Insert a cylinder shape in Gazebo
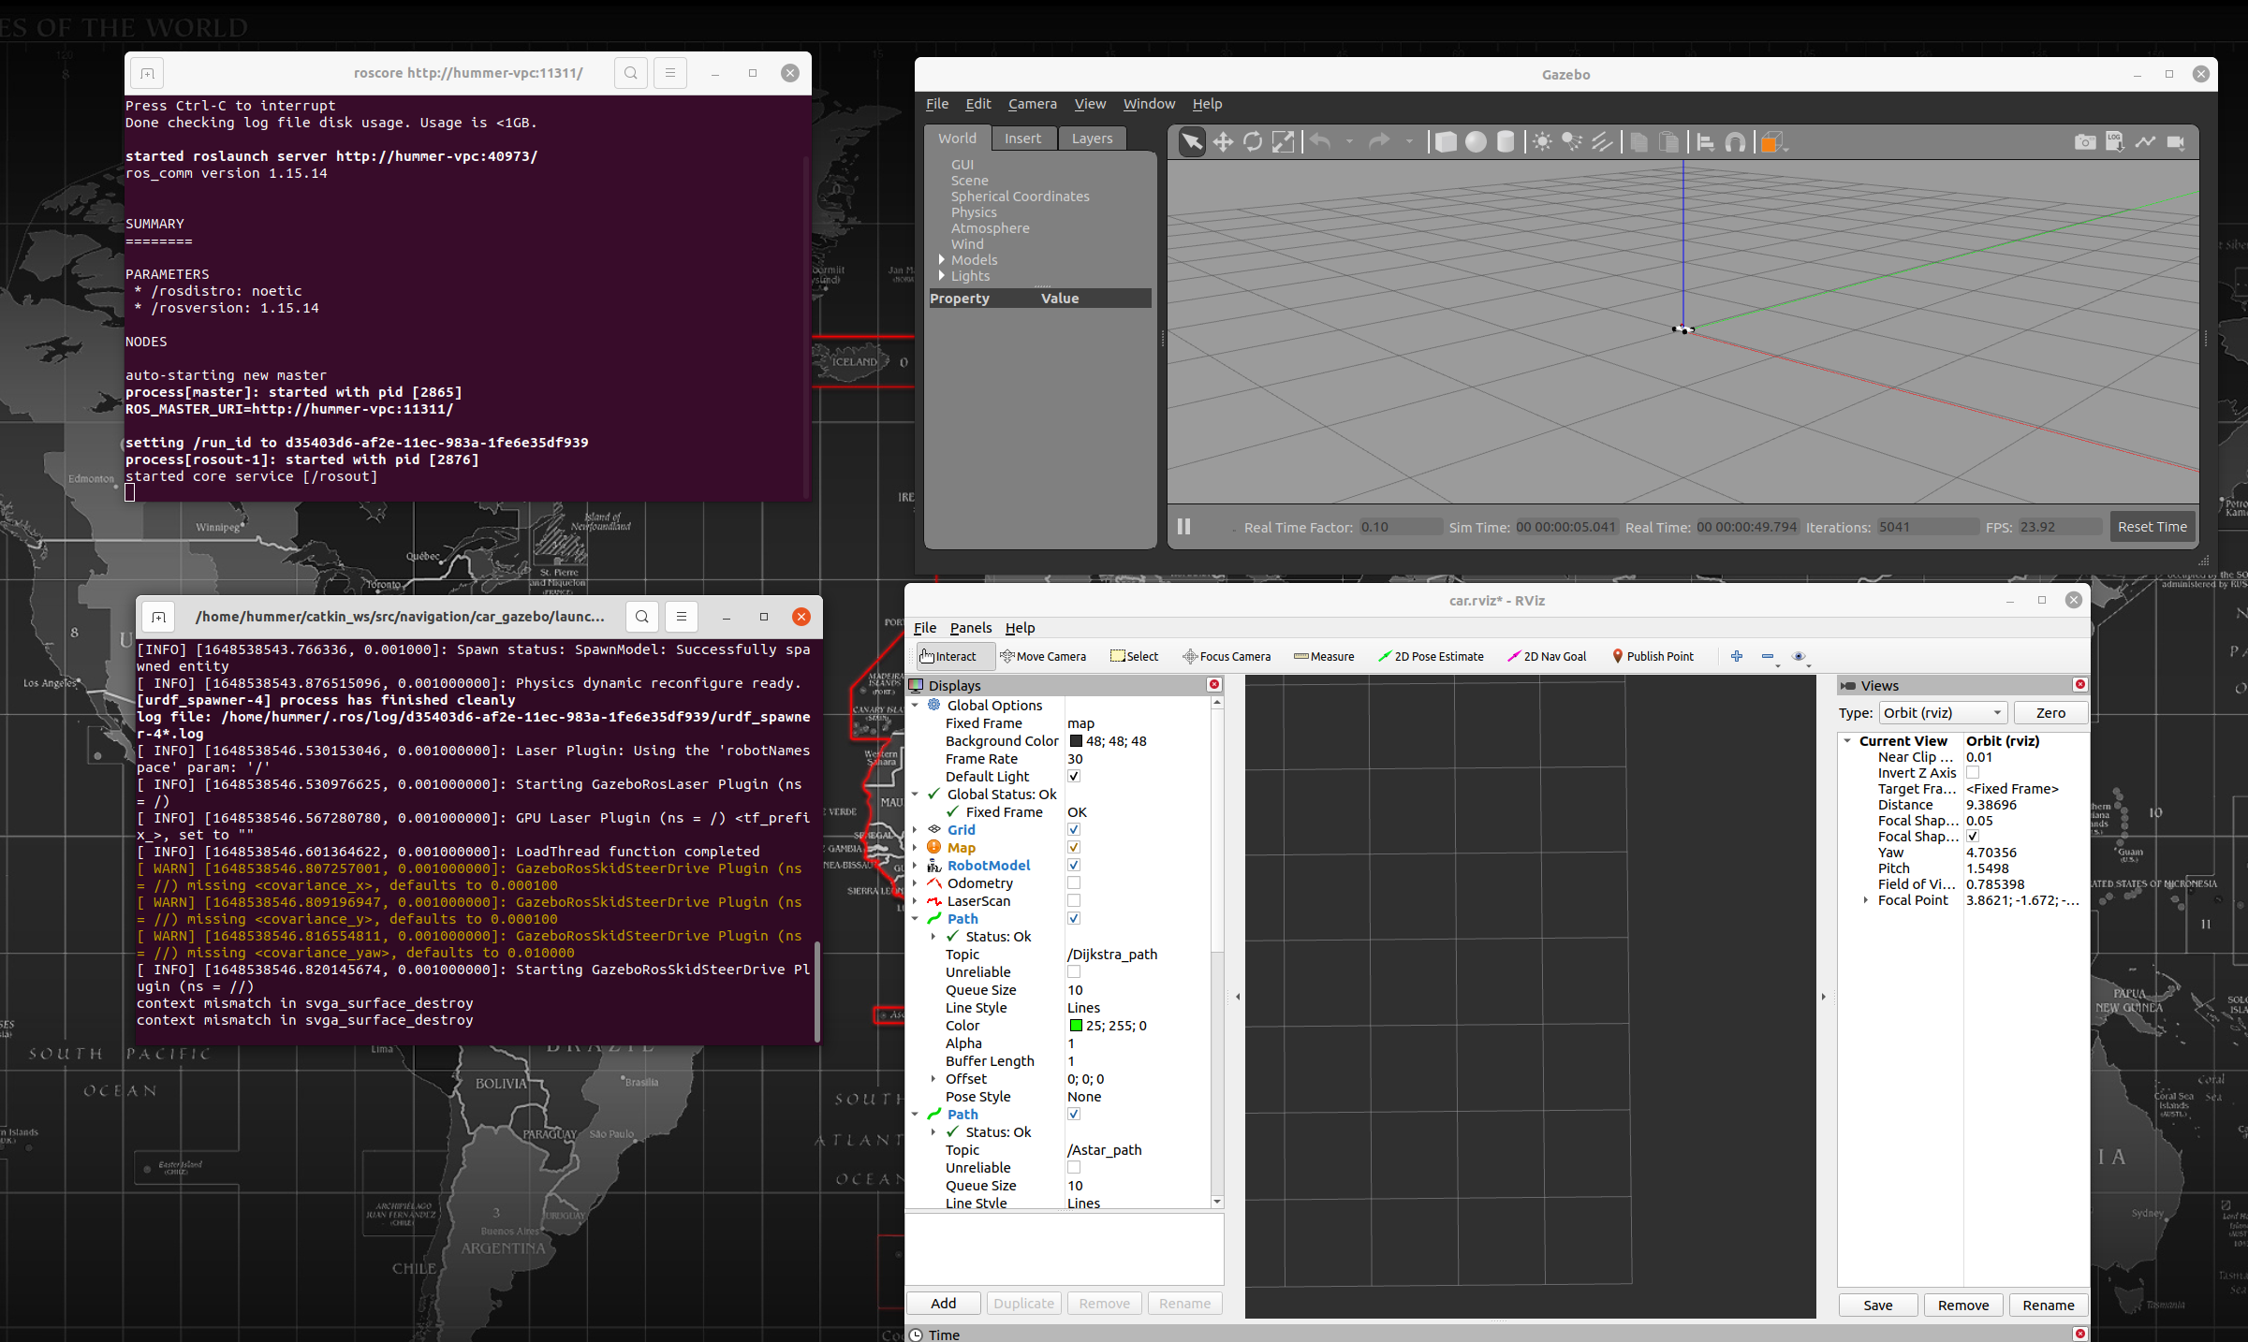 coord(1506,142)
